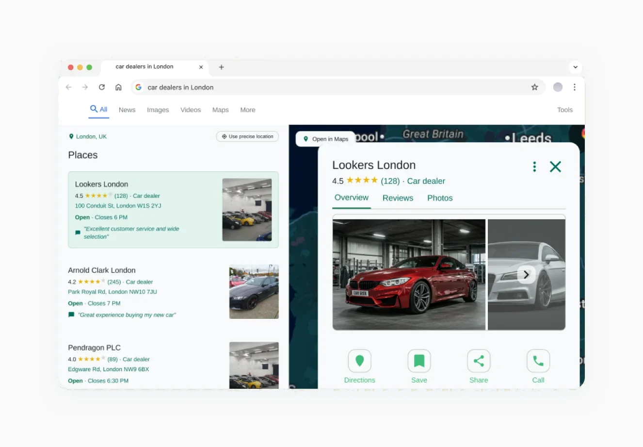Open the Lookers London listing title

pyautogui.click(x=101, y=184)
